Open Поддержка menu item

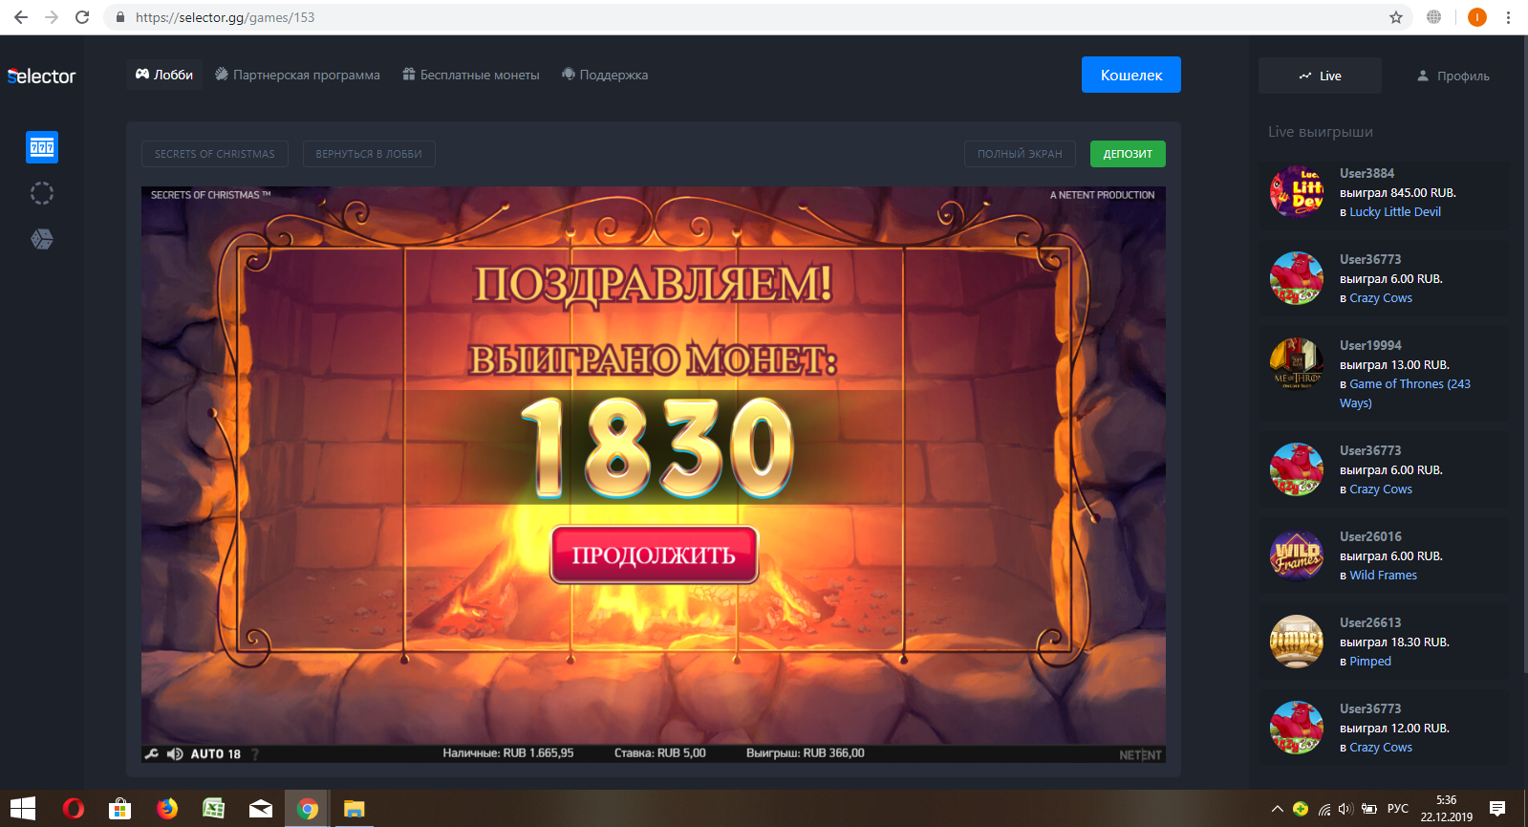(x=605, y=75)
